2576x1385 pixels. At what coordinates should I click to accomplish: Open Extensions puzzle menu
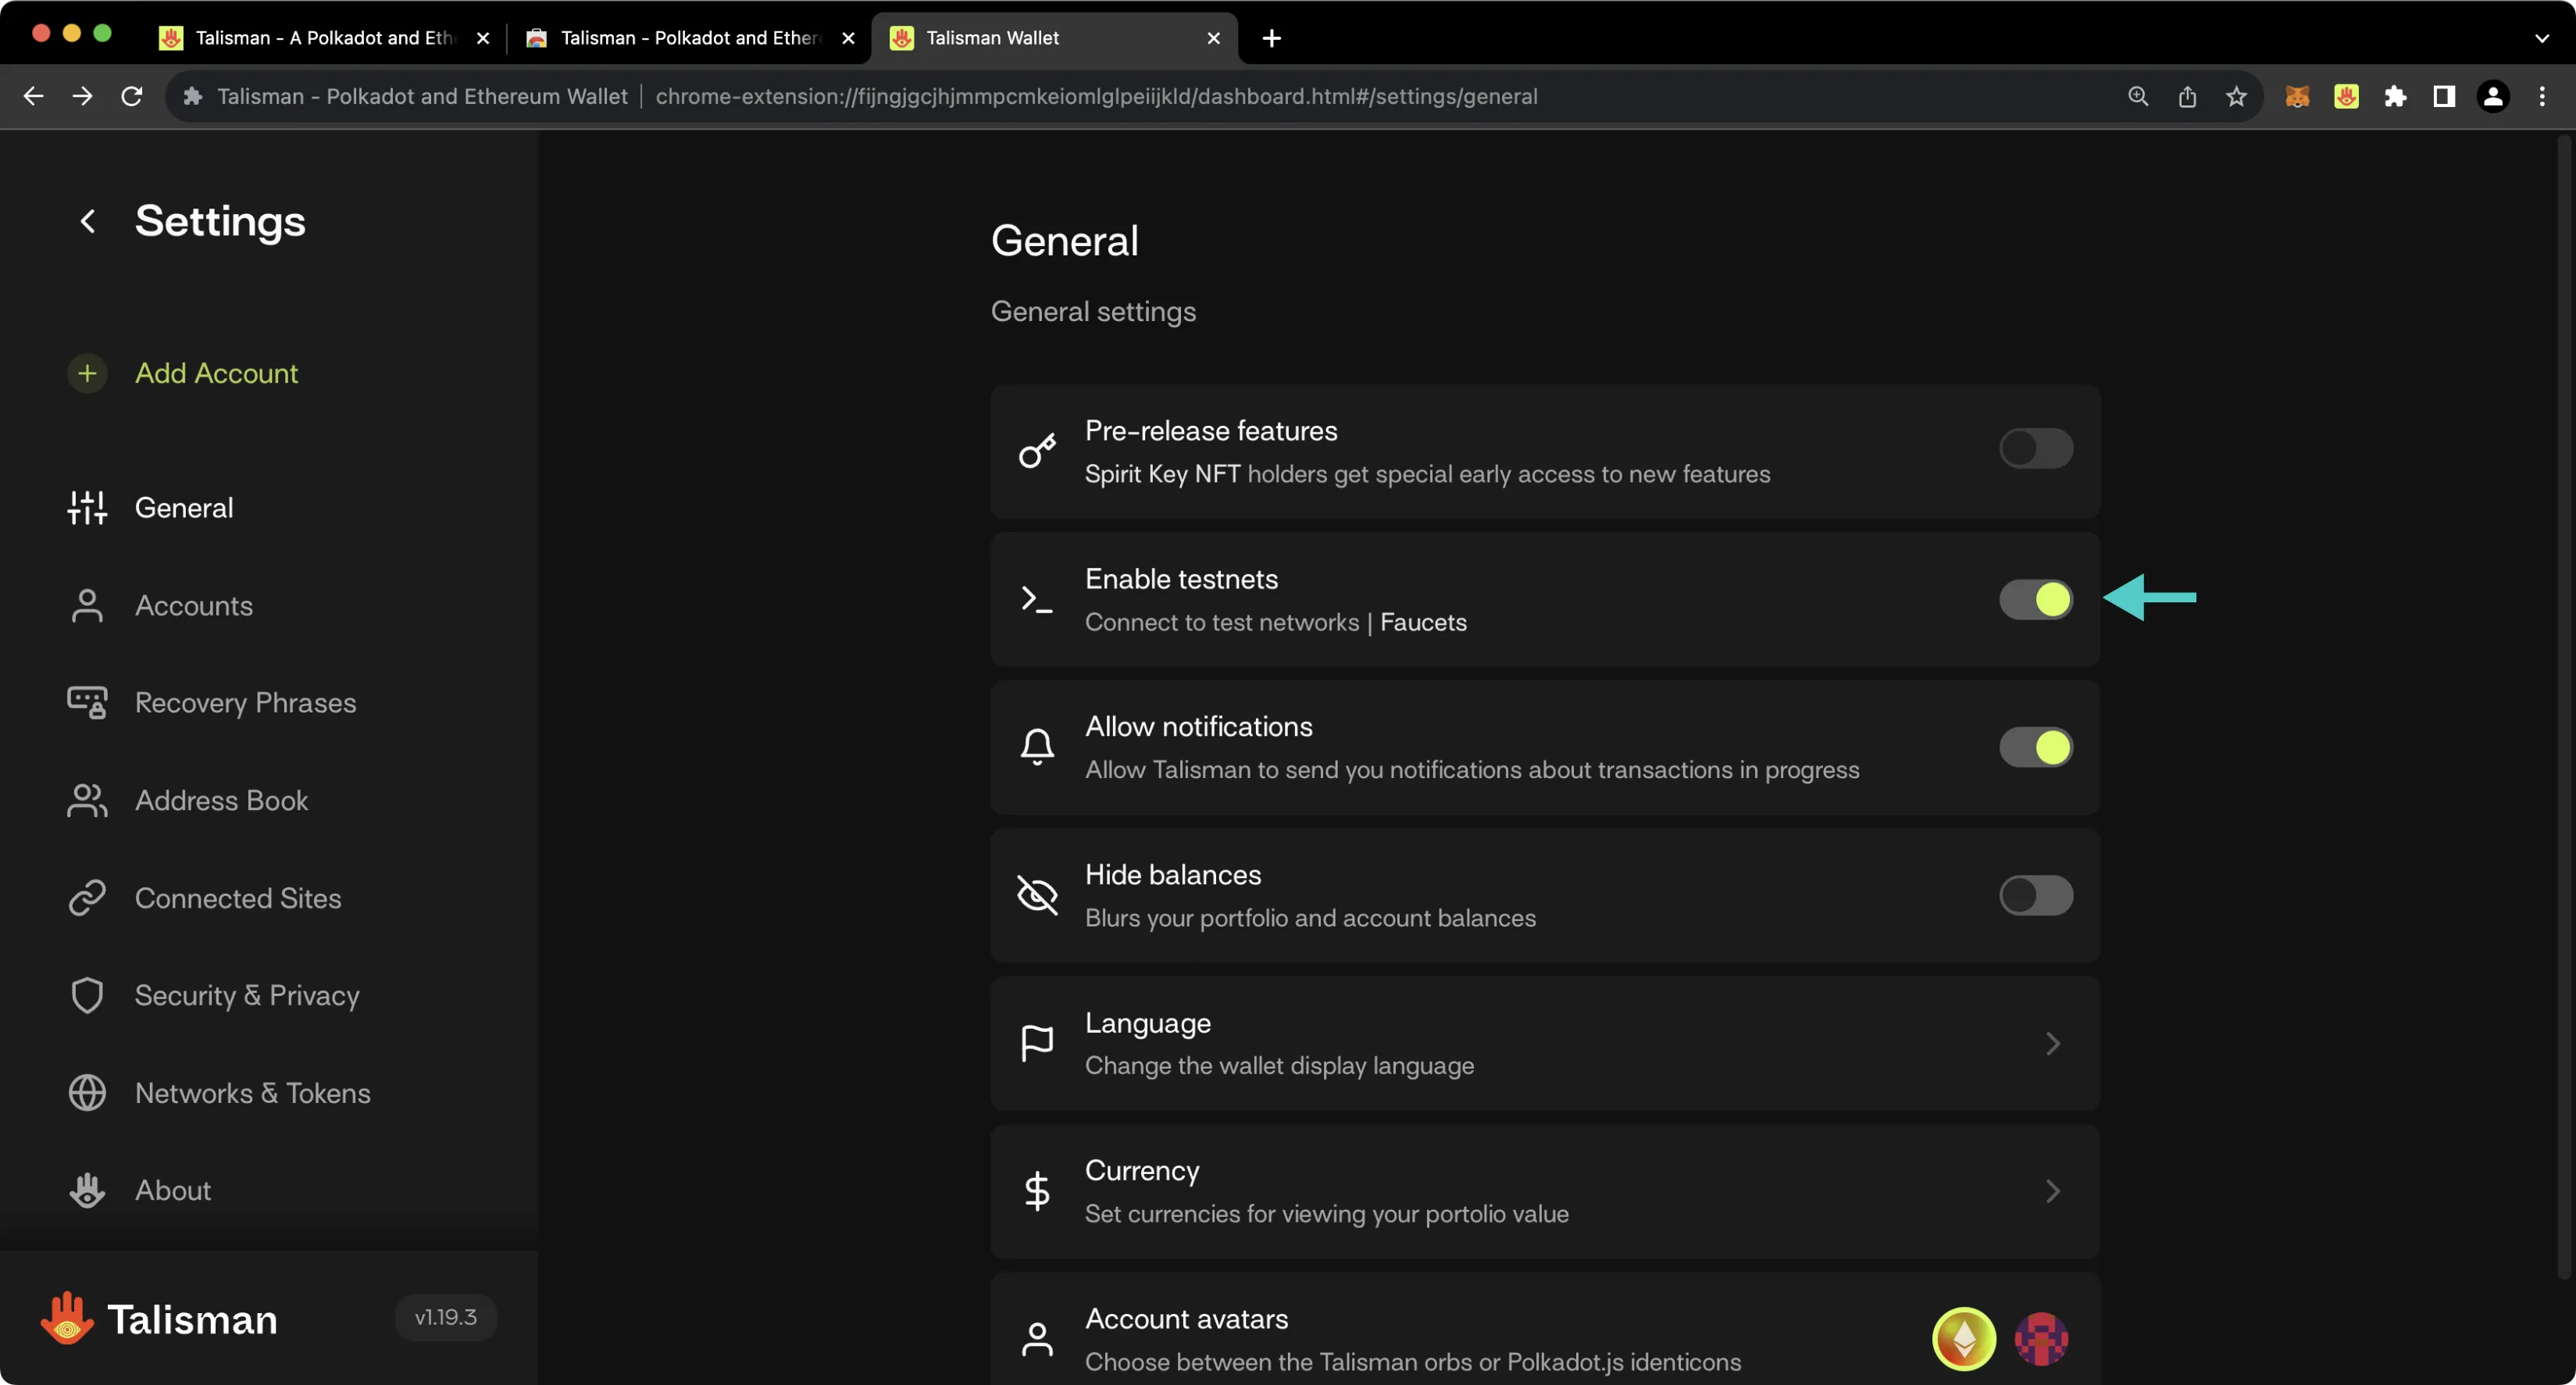tap(2395, 96)
